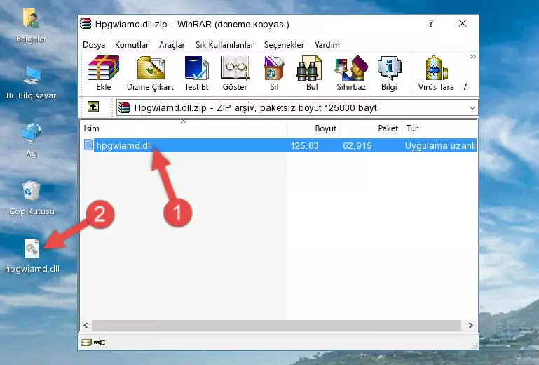This screenshot has width=539, height=365.
Task: Click the horizontal scrollbar left arrow
Action: pyautogui.click(x=86, y=325)
